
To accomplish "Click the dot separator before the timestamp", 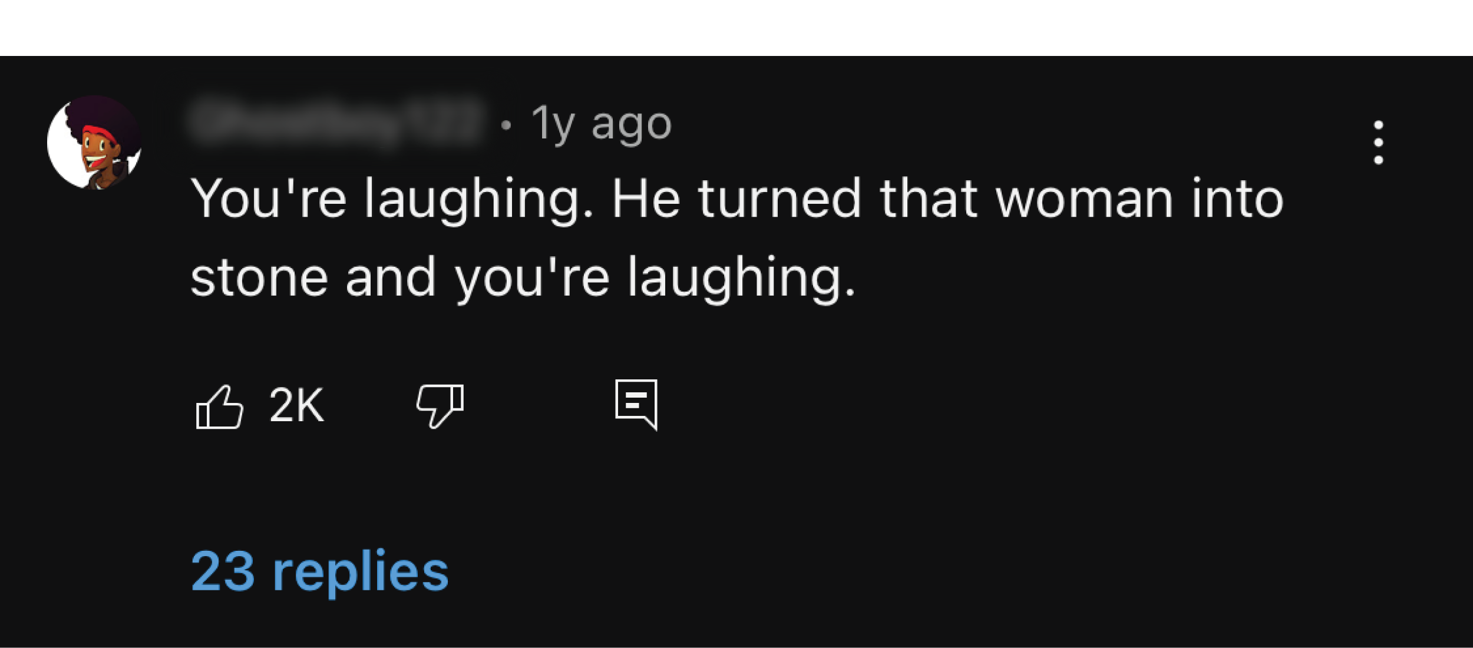I will (506, 125).
